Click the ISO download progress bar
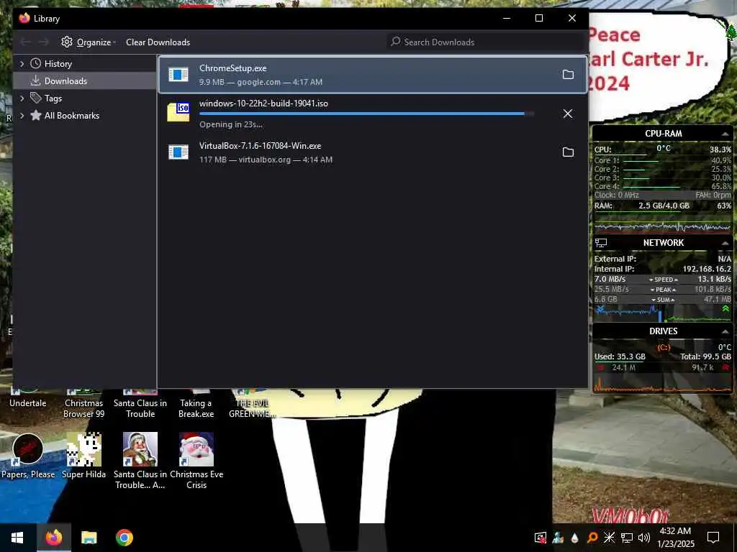The image size is (737, 552). tap(366, 114)
